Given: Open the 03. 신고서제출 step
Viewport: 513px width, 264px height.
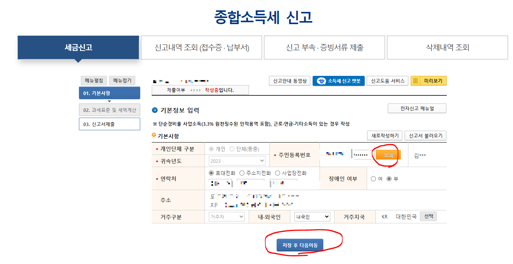Looking at the screenshot, I should [x=110, y=124].
